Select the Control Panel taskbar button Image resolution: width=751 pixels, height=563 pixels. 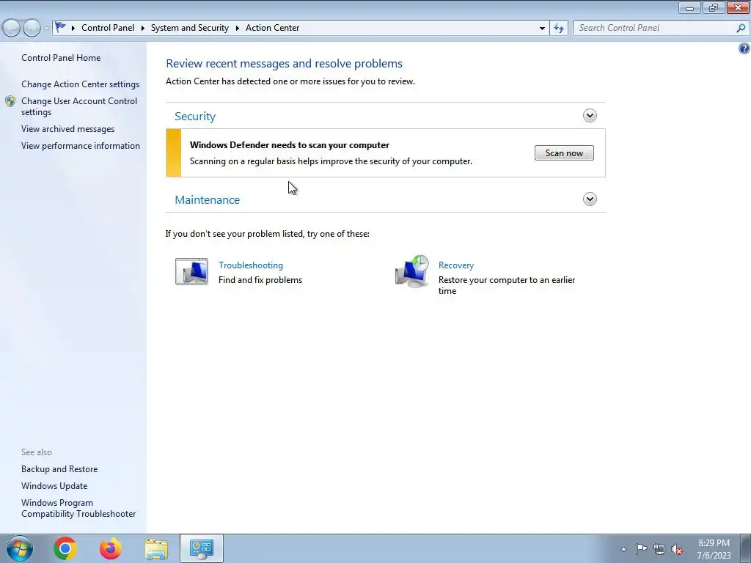click(202, 548)
